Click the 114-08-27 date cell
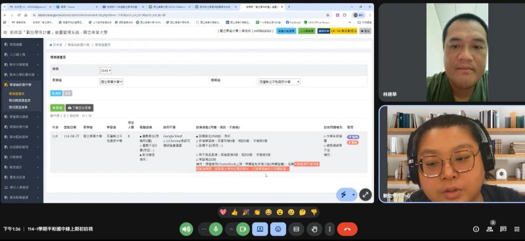This screenshot has height=241, width=525. (x=72, y=137)
